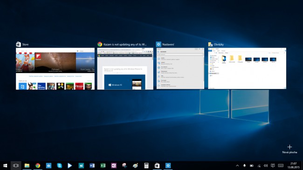The width and height of the screenshot is (303, 170).
Task: Click the Flipboard tile in Store window
Action: pos(55,62)
